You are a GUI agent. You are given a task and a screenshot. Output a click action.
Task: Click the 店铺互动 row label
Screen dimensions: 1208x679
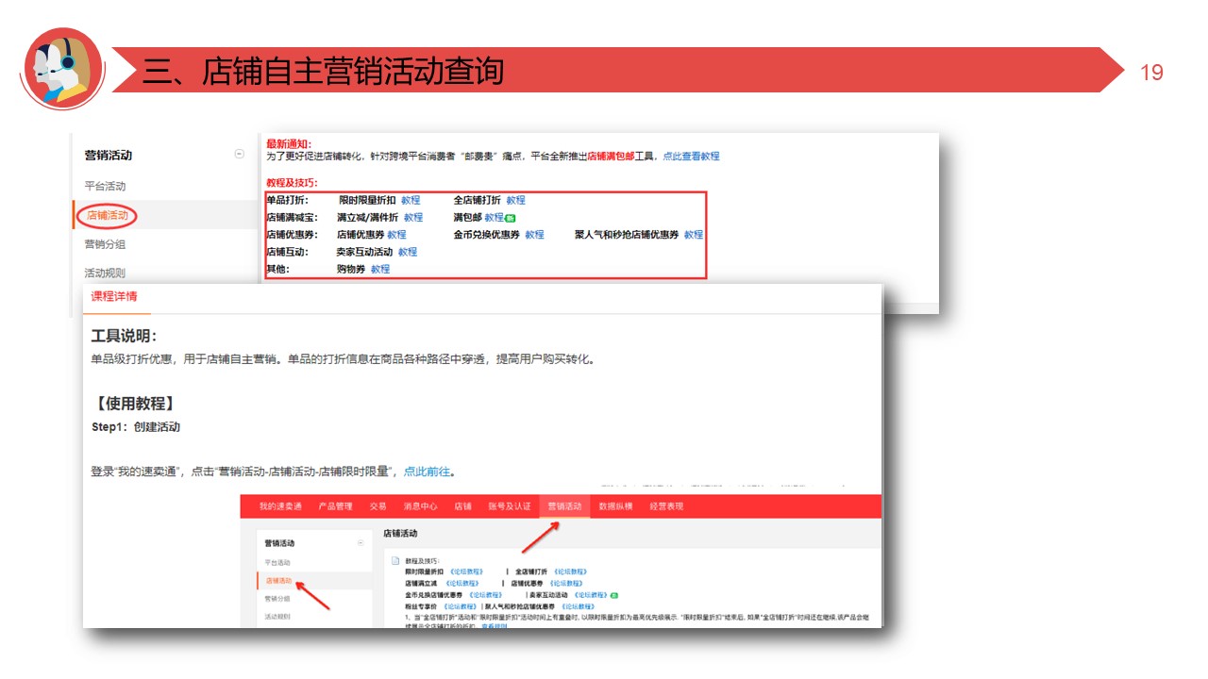point(288,252)
